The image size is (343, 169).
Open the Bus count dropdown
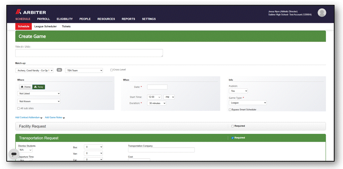pyautogui.click(x=93, y=147)
